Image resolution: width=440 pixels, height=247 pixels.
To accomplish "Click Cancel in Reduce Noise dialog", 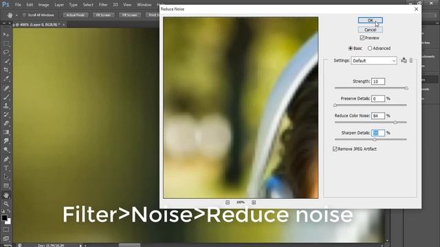I will pos(371,30).
